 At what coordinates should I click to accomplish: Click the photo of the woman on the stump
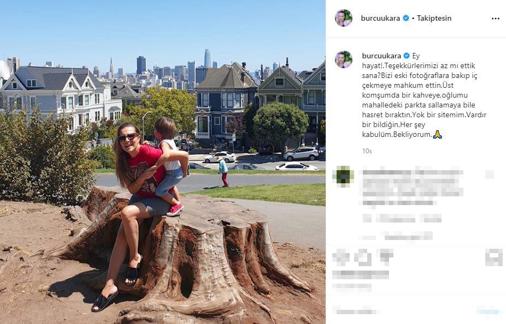pyautogui.click(x=163, y=162)
